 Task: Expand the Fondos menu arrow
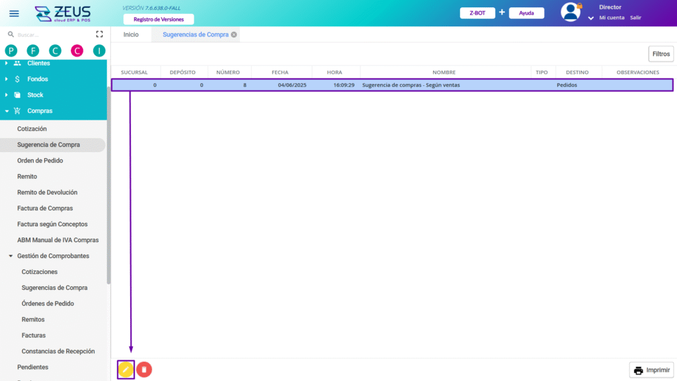6,79
